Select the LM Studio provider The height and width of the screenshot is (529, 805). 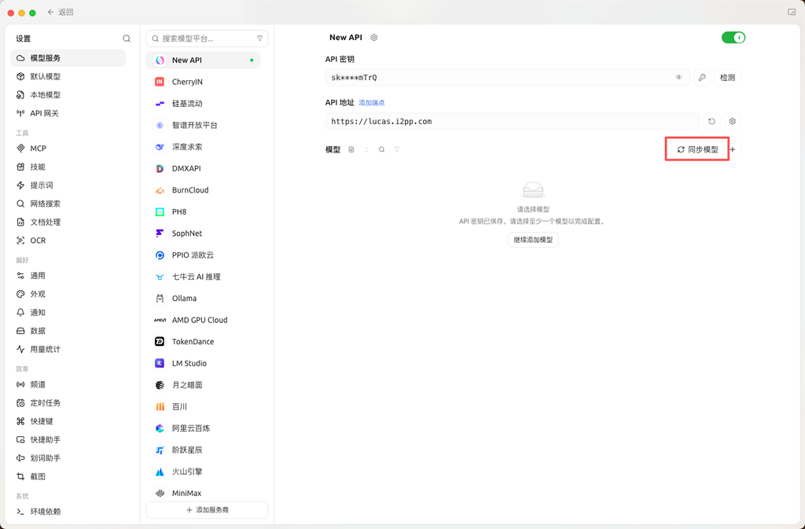(203, 363)
